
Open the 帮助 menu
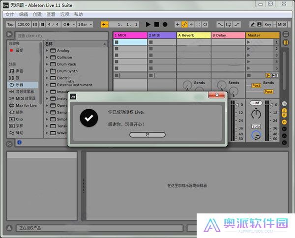point(78,14)
